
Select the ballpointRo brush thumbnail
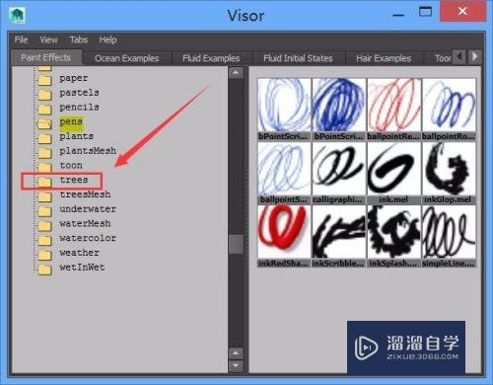[x=449, y=105]
